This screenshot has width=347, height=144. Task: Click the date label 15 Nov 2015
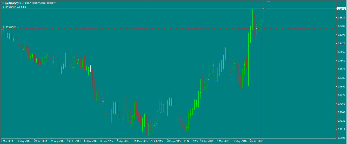coord(191,141)
